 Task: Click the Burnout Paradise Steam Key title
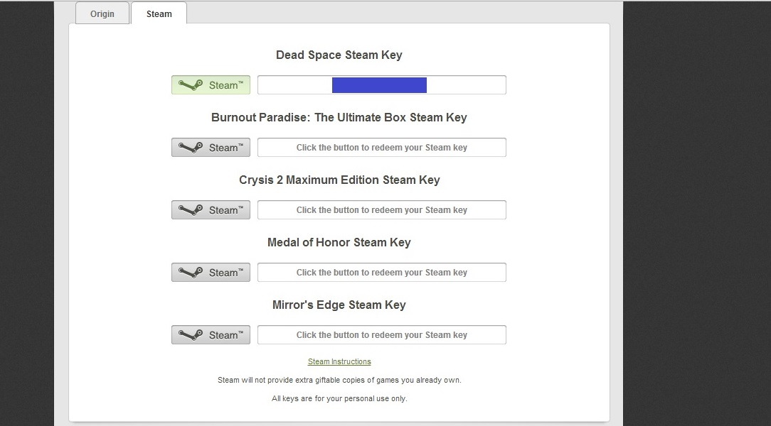click(x=339, y=118)
